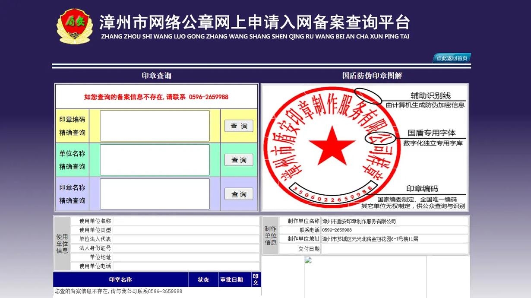
Task: Click the 印章编码 label in seal diagram
Action: pos(422,189)
